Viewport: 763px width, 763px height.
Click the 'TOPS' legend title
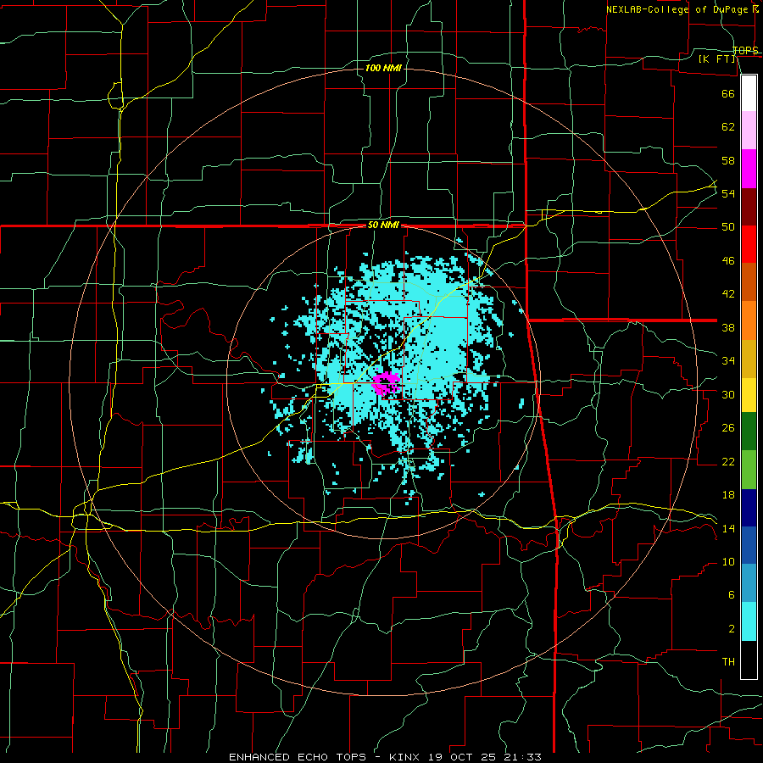click(x=745, y=51)
